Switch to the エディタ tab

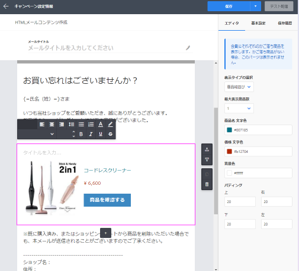[x=232, y=23]
